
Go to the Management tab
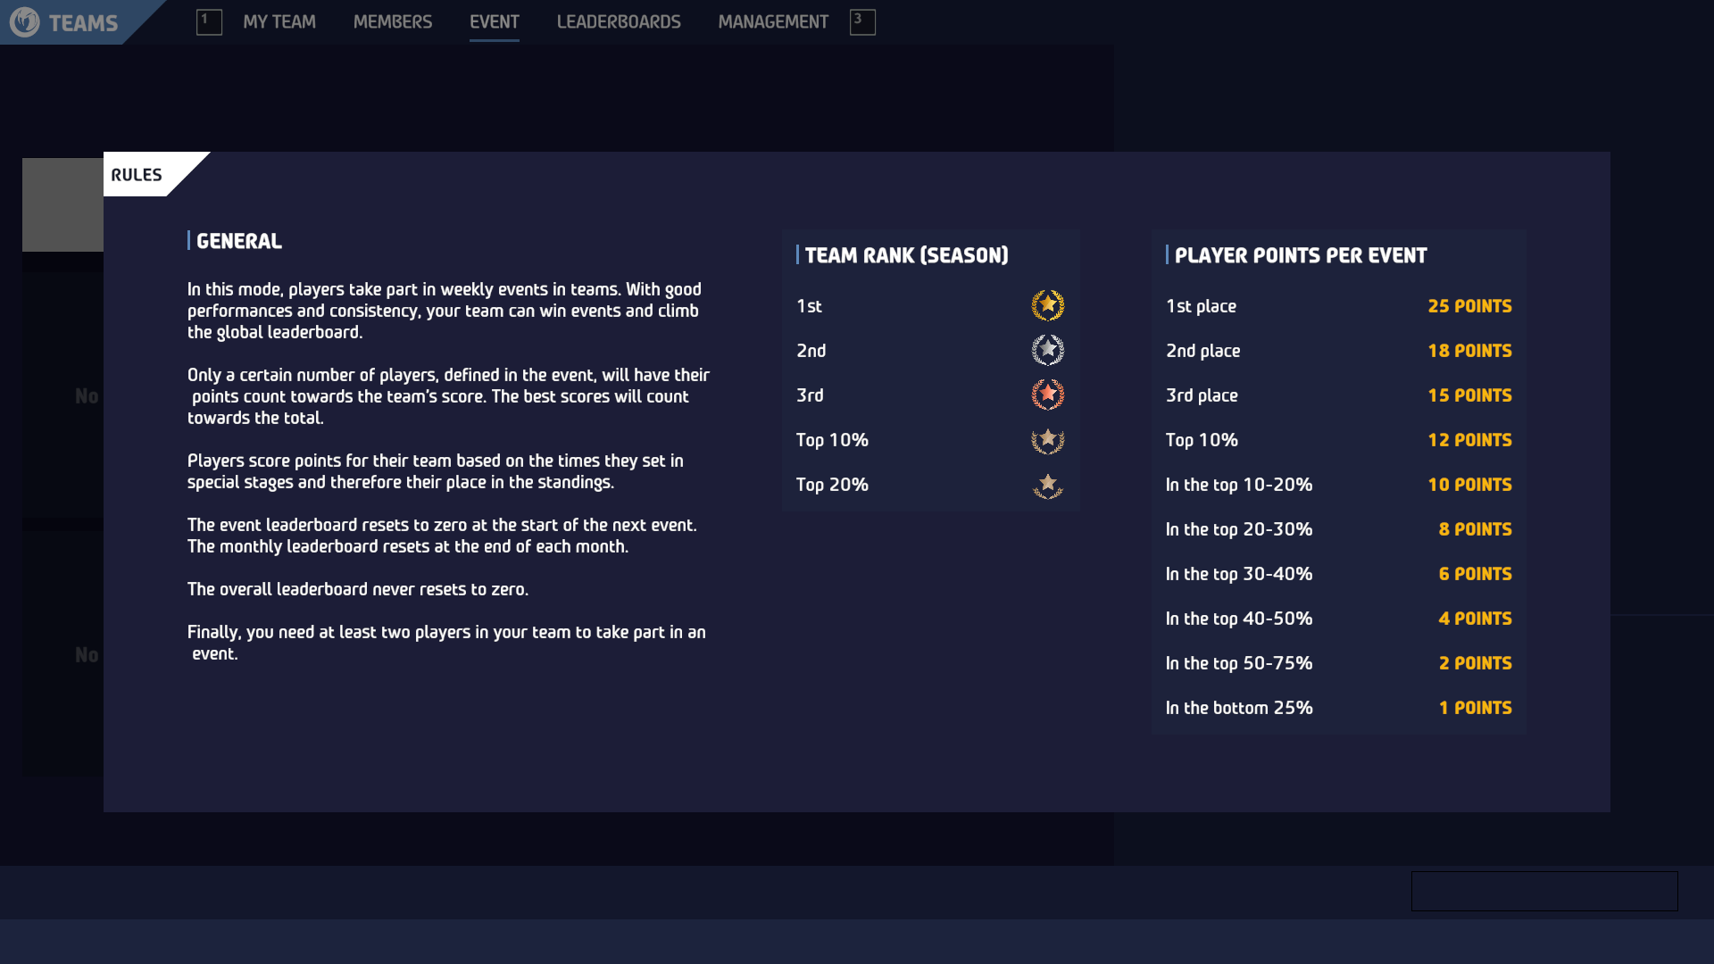click(773, 21)
